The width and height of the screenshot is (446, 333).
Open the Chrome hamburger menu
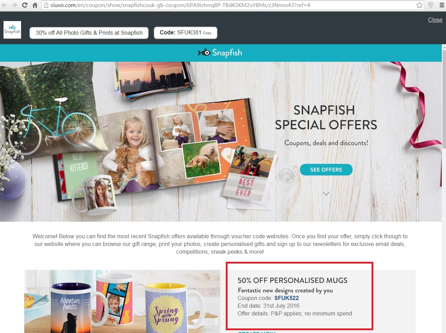tap(441, 5)
